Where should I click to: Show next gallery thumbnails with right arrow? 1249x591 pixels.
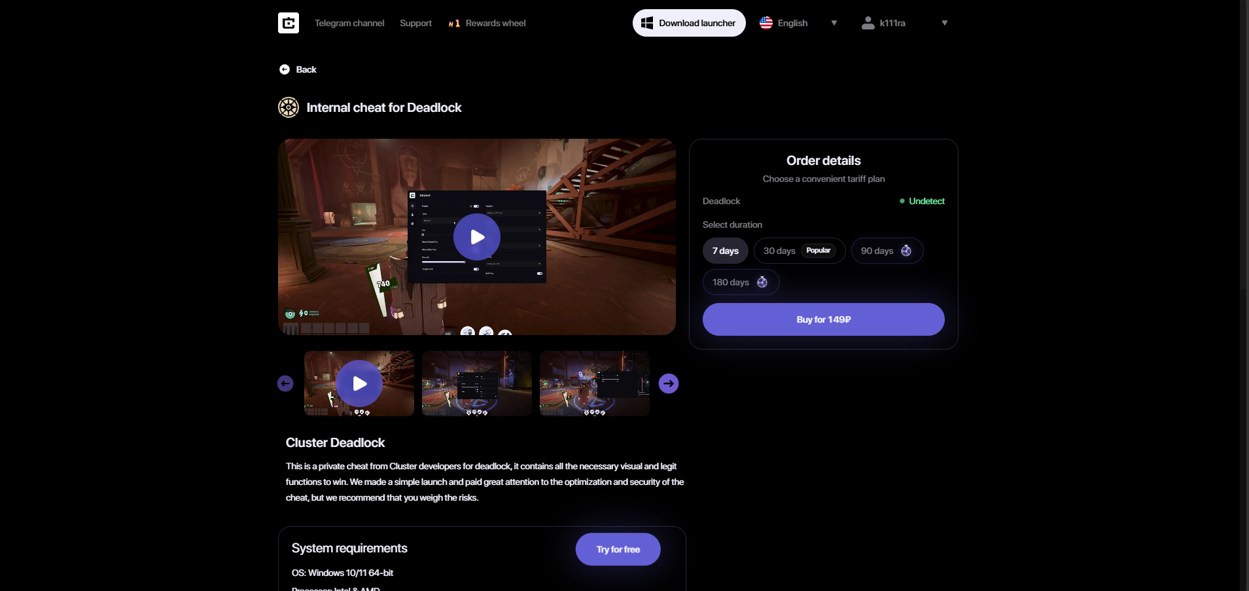[669, 384]
